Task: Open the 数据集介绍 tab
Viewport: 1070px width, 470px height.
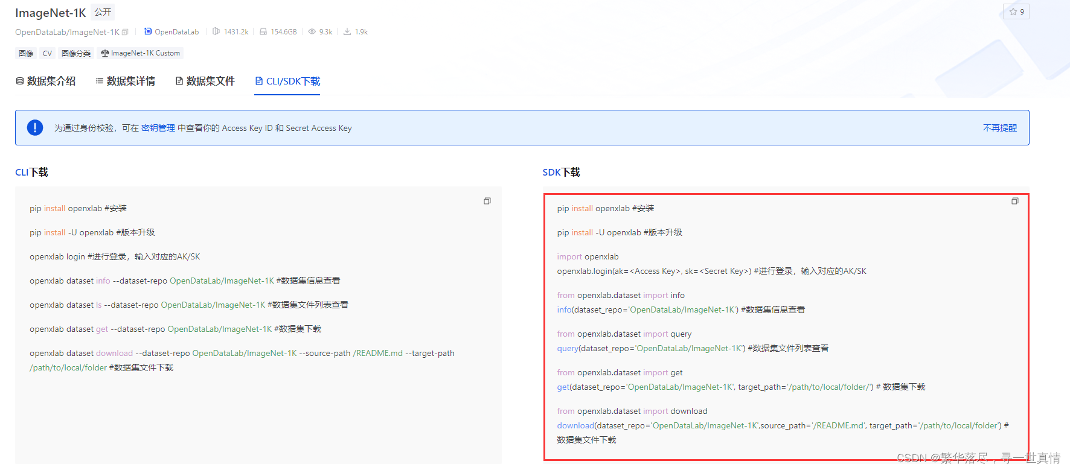Action: coord(46,81)
